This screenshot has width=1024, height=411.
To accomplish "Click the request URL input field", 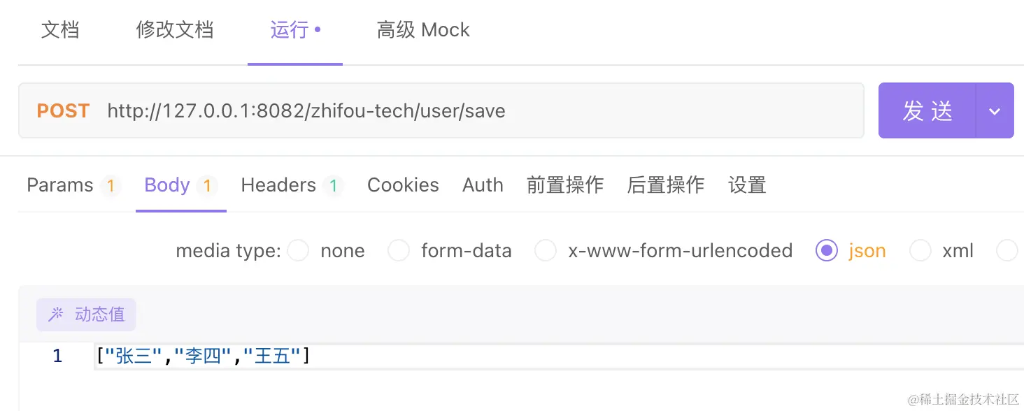I will point(483,110).
